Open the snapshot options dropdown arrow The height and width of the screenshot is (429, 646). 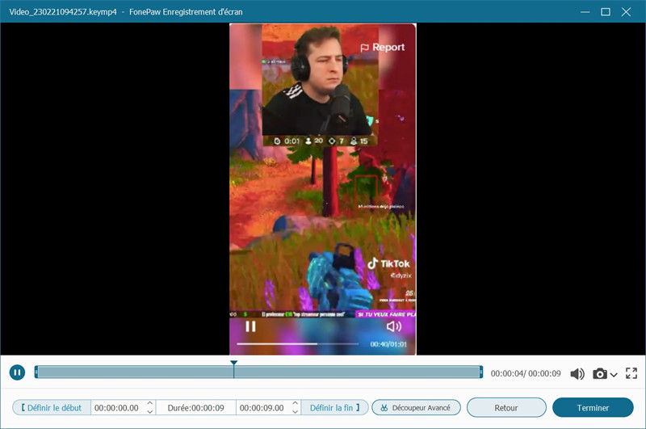(614, 375)
